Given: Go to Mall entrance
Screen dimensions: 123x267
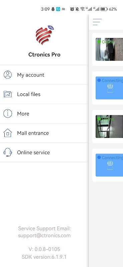Looking at the screenshot, I should (x=44, y=133).
